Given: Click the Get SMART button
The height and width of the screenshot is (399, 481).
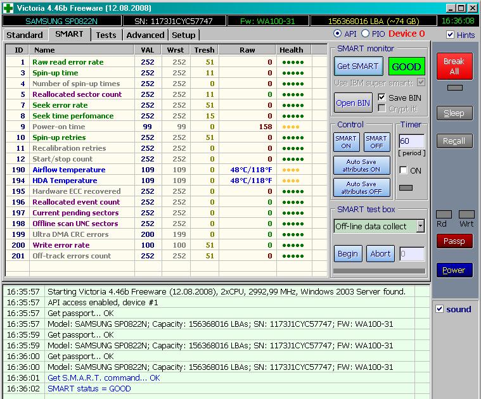Looking at the screenshot, I should [x=358, y=66].
